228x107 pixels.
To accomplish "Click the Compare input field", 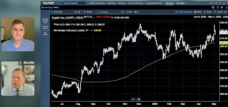I will 109,12.
